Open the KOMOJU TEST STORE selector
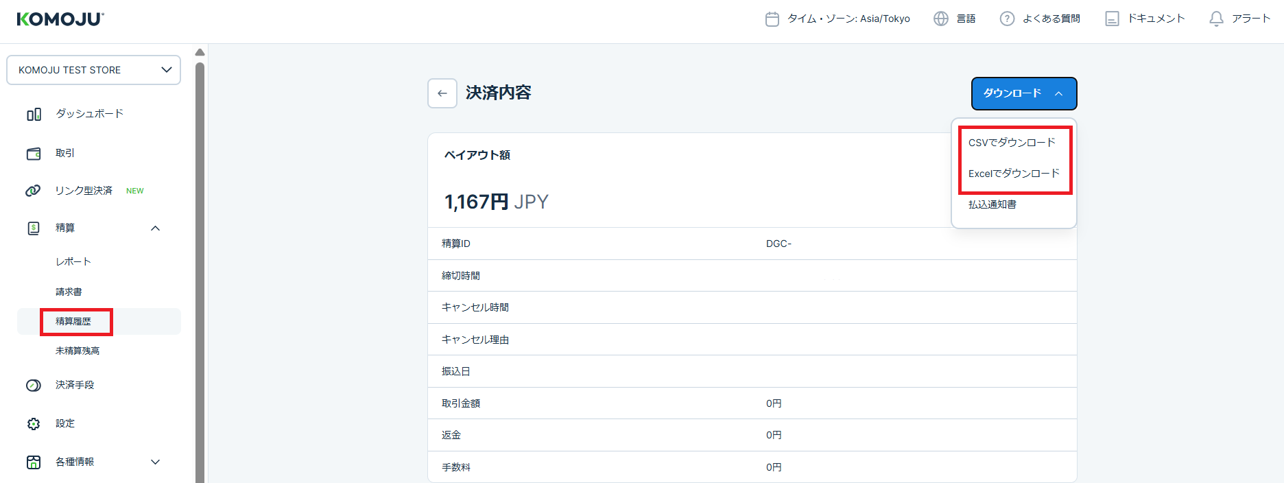Viewport: 1284px width, 483px height. pos(93,70)
